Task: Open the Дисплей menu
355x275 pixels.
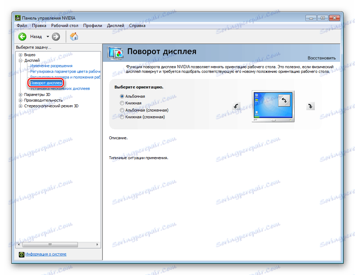Action: coord(116,26)
